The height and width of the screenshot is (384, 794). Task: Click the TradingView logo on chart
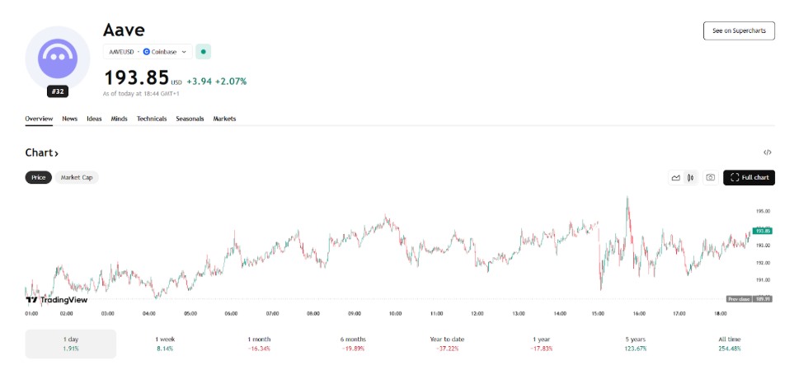point(57,300)
